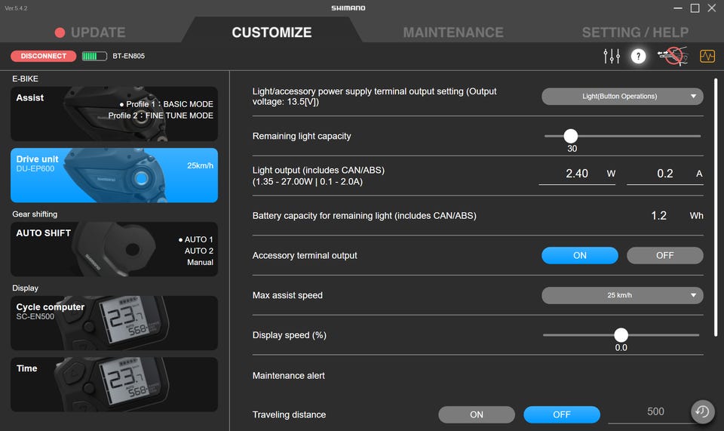The height and width of the screenshot is (431, 724).
Task: Click the SHIMANO logo in title bar
Action: [x=348, y=8]
